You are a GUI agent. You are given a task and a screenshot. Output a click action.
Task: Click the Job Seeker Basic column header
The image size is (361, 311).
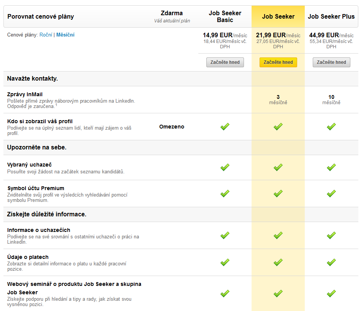click(x=225, y=17)
